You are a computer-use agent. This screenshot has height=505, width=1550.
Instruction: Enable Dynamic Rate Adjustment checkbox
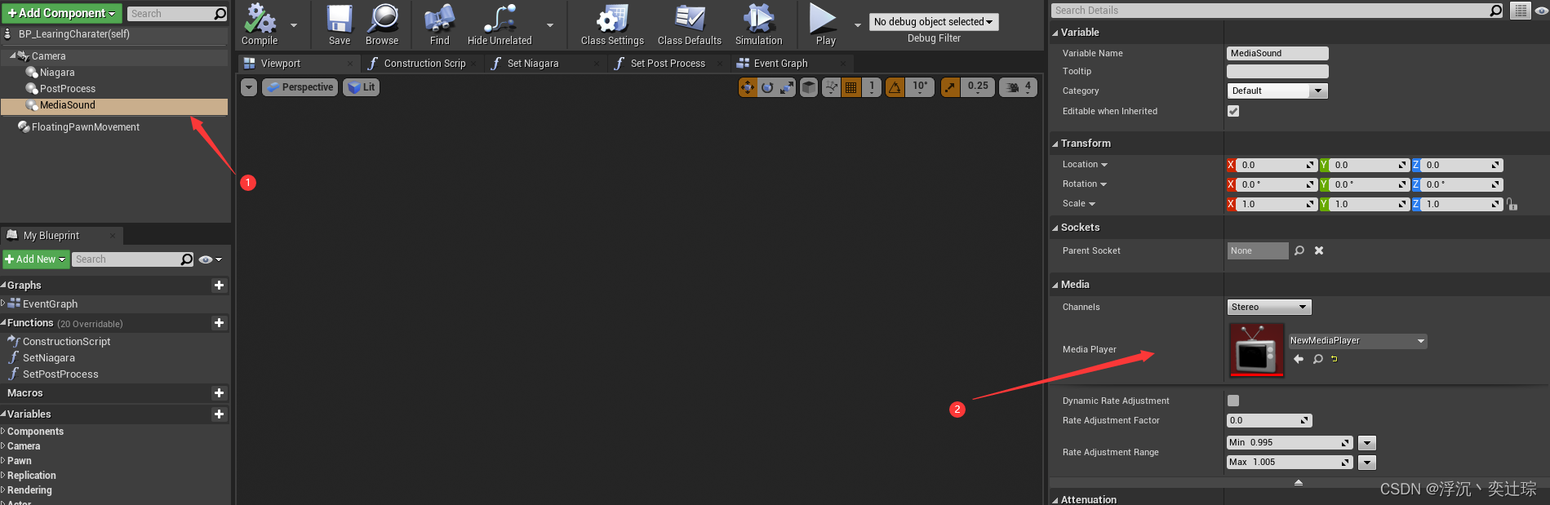(x=1233, y=401)
